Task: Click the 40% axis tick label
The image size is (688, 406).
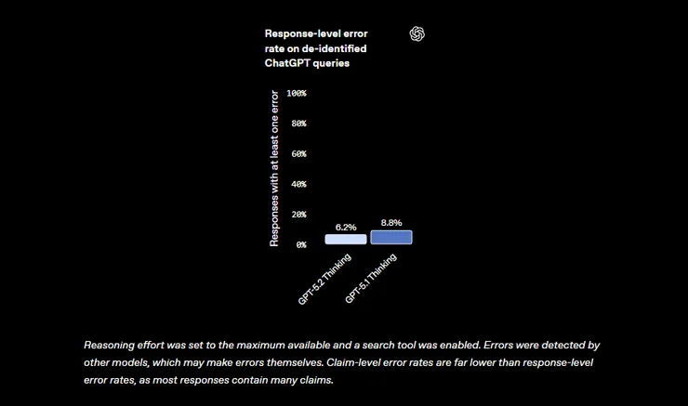Action: tap(298, 184)
